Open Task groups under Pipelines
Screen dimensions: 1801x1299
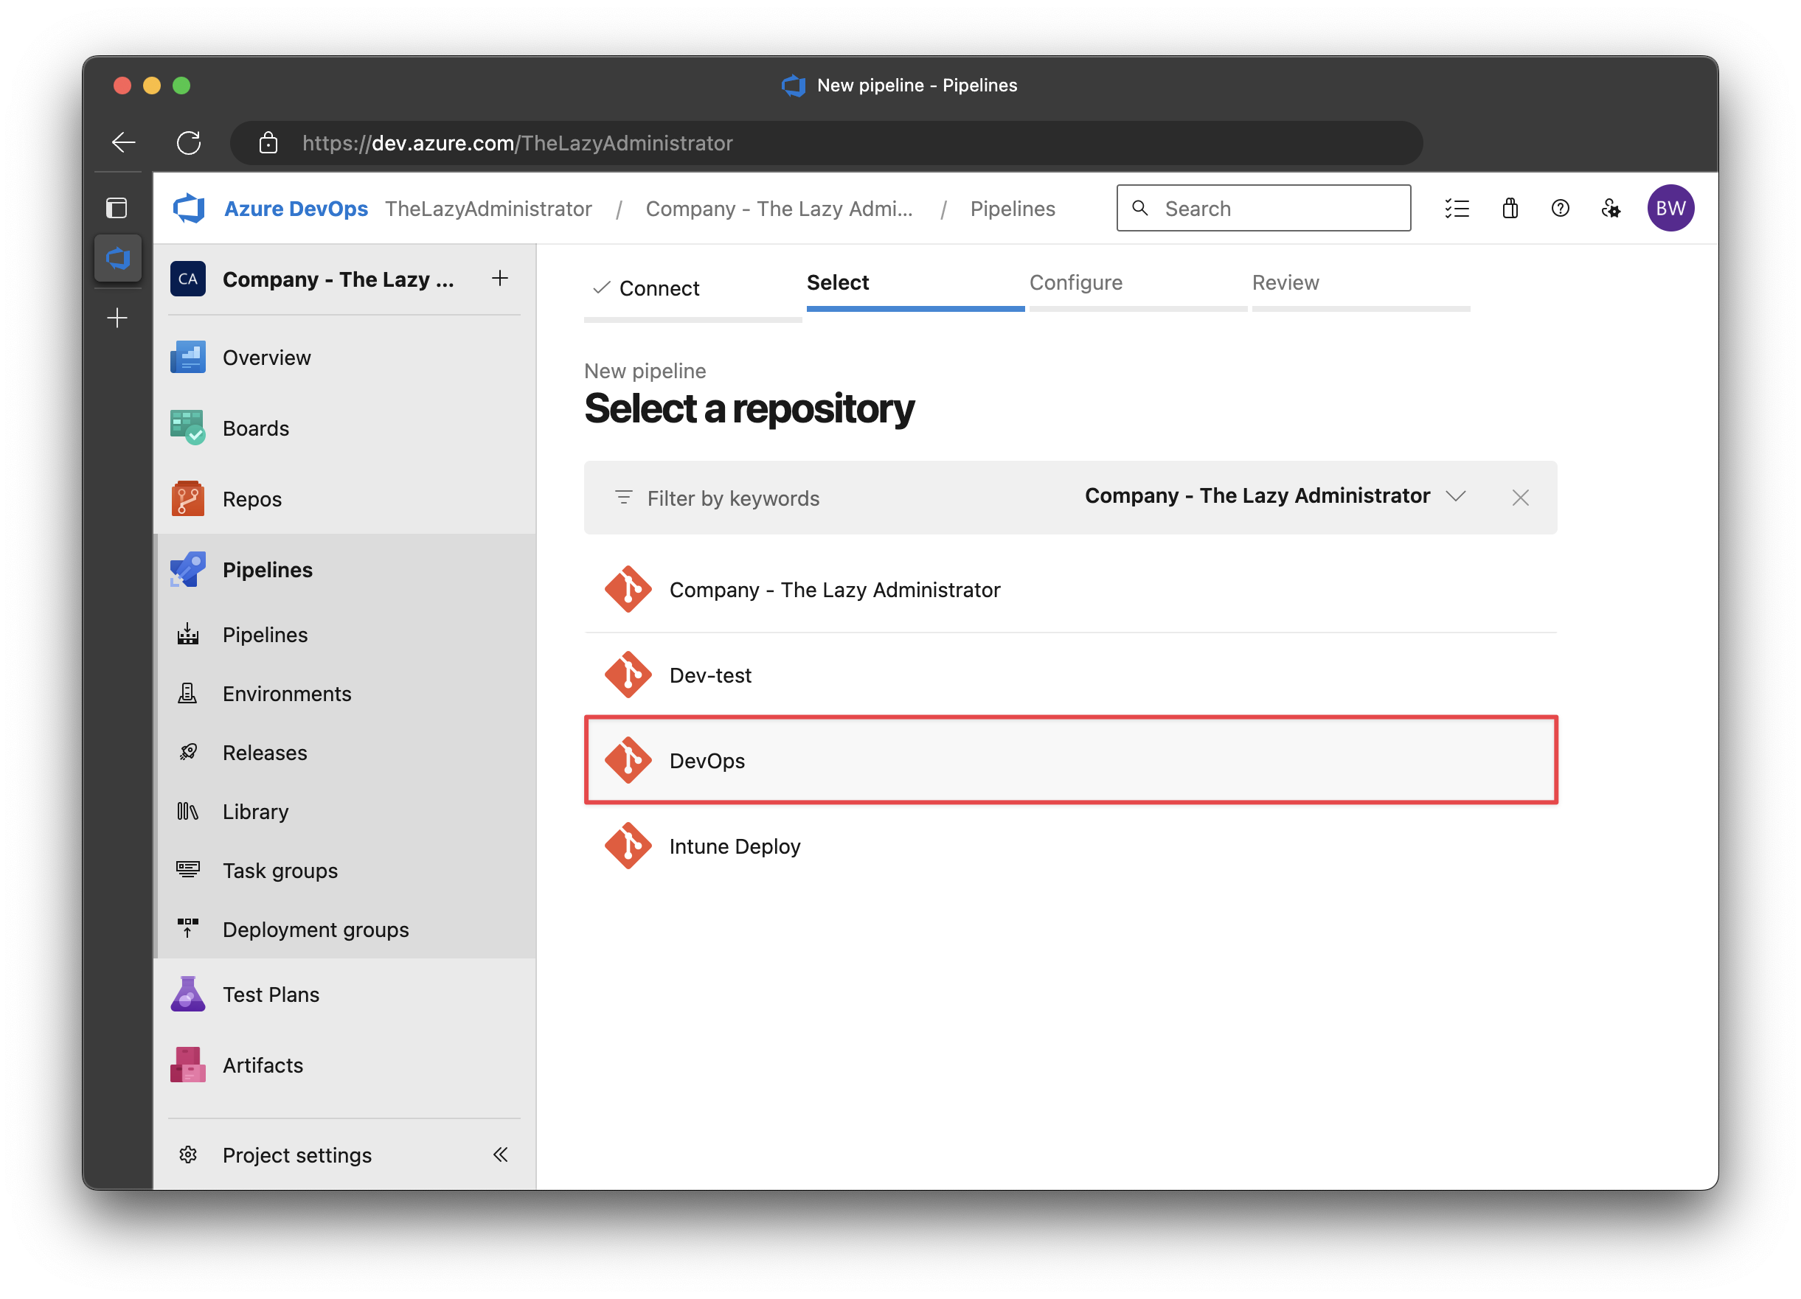344,871
